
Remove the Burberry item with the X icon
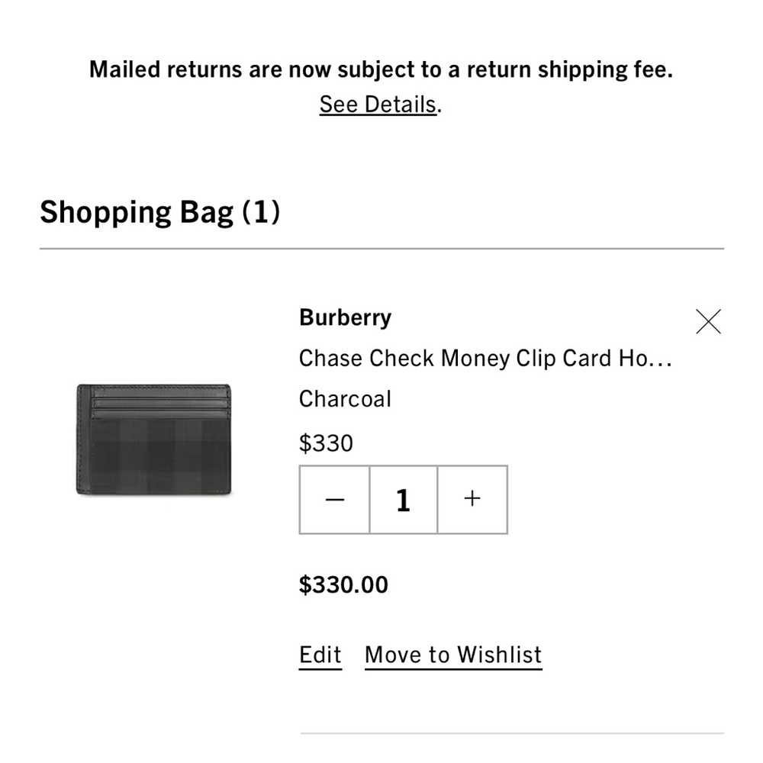708,322
